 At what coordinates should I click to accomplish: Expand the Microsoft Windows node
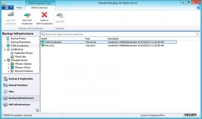pyautogui.click(x=8, y=71)
